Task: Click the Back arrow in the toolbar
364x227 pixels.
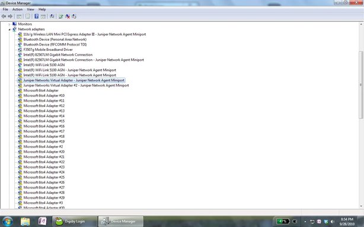Action: (x=4, y=17)
